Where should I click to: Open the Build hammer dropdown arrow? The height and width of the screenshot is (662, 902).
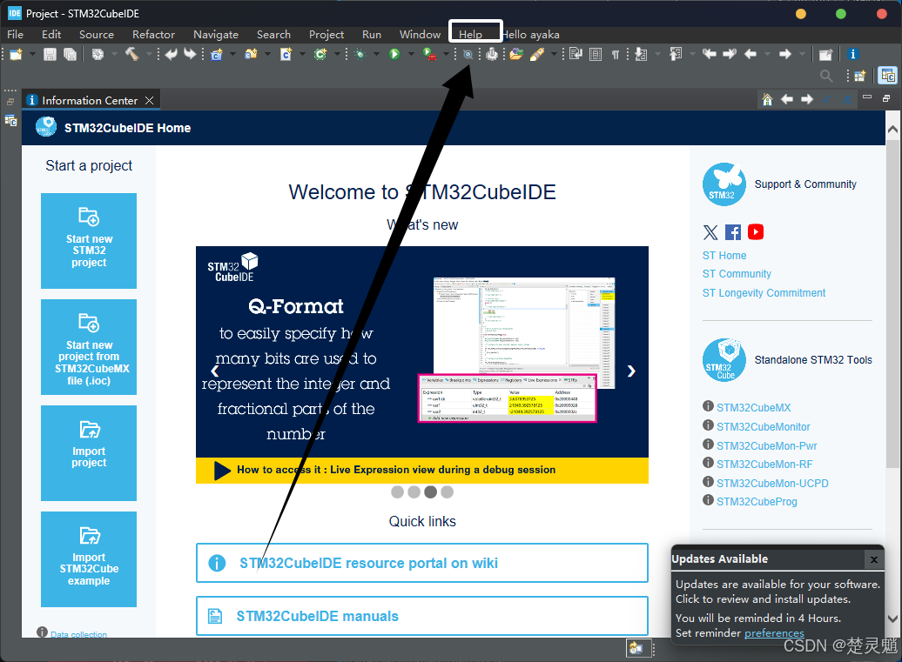tap(149, 54)
